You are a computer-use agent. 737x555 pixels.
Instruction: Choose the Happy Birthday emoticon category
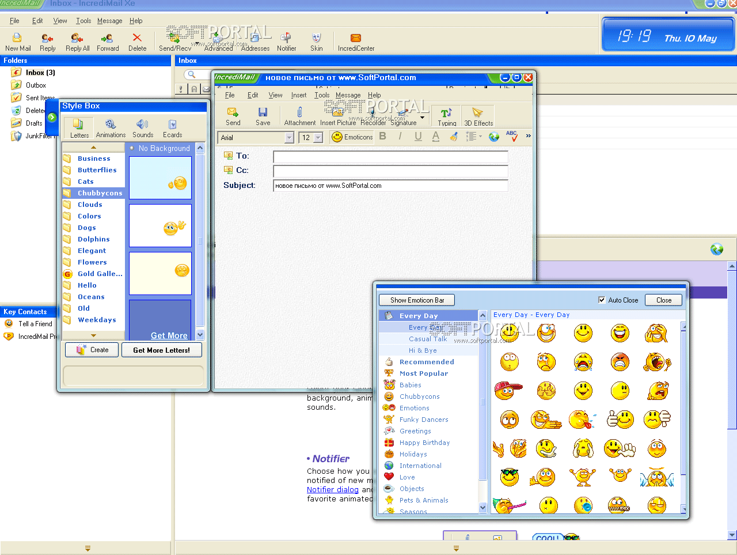[x=424, y=443]
